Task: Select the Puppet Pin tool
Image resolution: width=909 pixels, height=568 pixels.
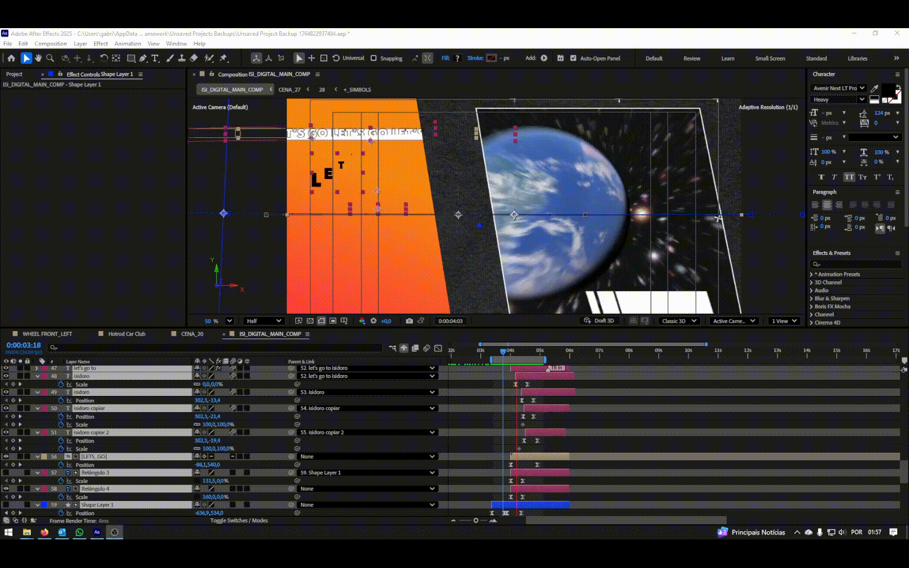Action: pos(223,58)
